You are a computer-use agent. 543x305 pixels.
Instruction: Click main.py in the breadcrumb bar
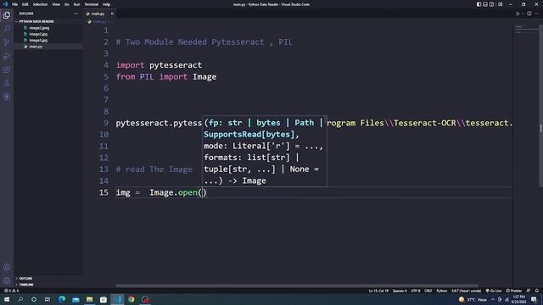point(99,21)
